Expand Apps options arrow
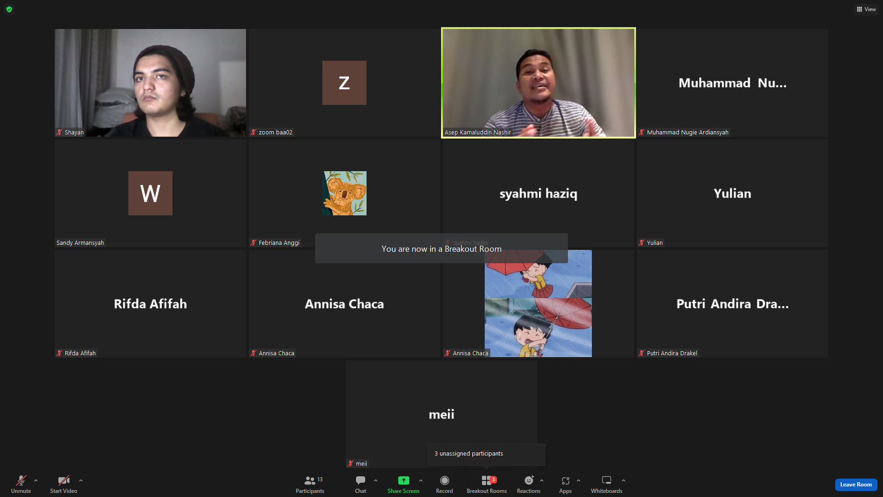This screenshot has width=883, height=497. [x=579, y=480]
